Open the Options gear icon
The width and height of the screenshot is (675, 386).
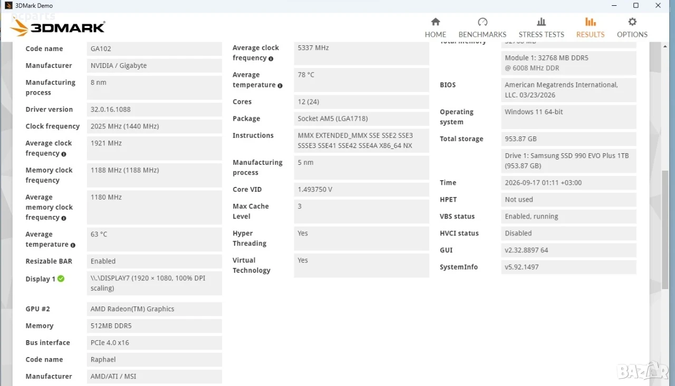click(632, 22)
